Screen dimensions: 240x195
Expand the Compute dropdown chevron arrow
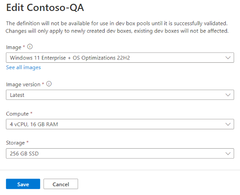[x=228, y=124]
